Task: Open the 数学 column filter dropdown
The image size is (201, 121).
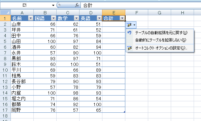Action: [x=76, y=18]
